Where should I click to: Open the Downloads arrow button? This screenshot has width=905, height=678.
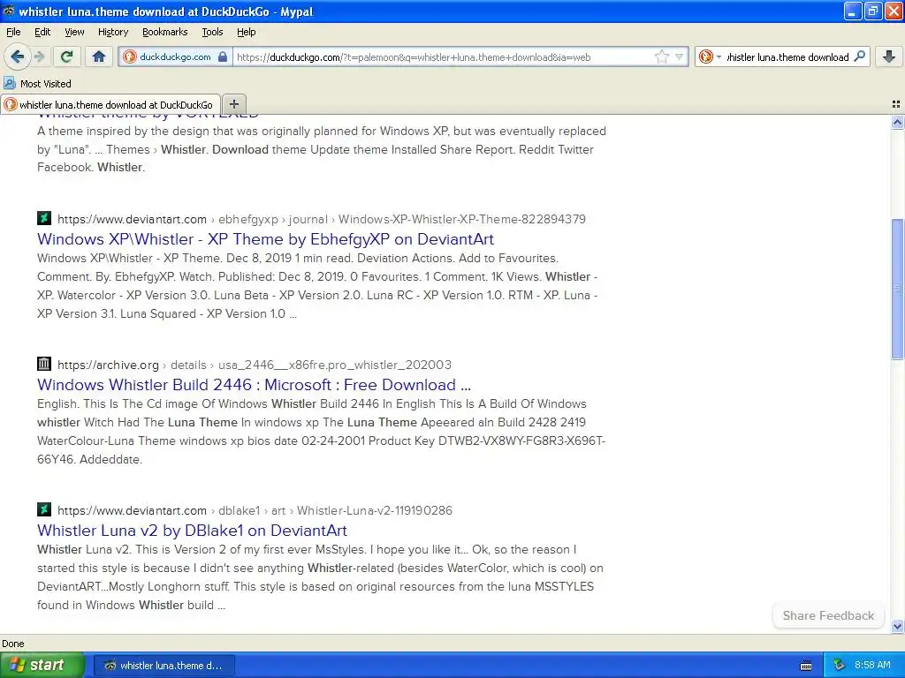click(x=889, y=56)
